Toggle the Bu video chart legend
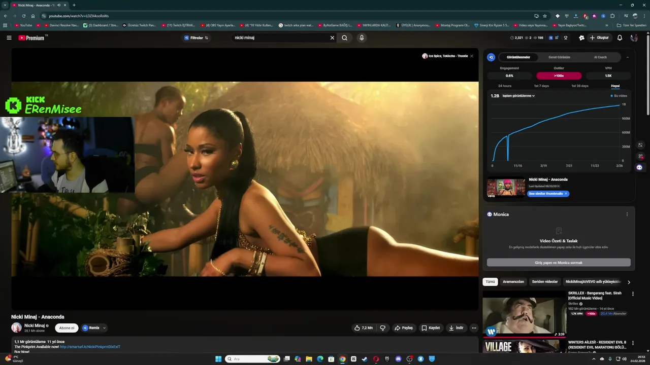This screenshot has width=650, height=365. [619, 96]
